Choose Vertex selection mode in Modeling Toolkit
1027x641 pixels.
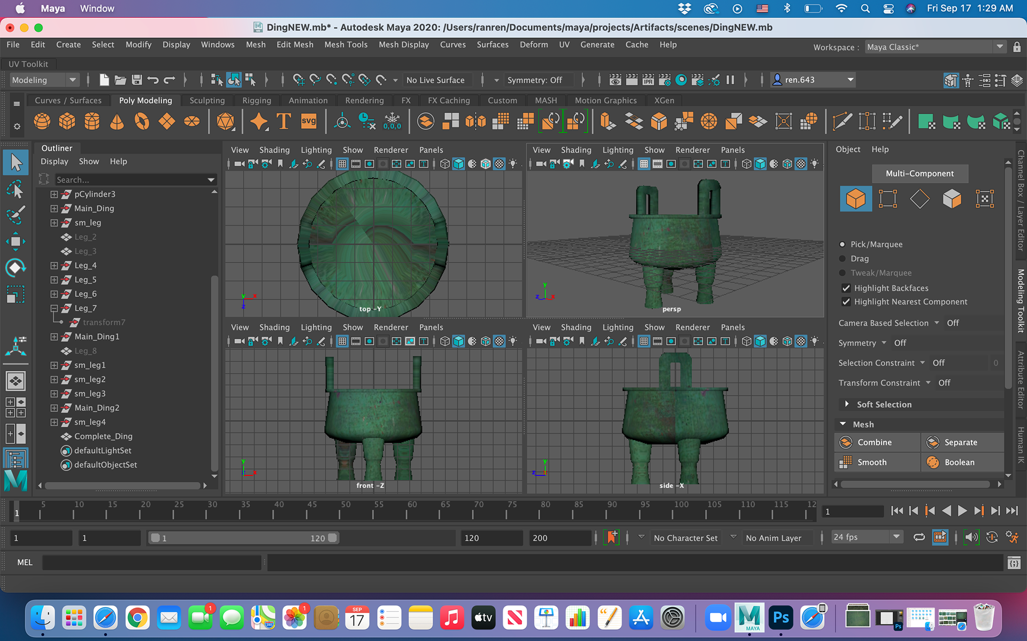[888, 199]
